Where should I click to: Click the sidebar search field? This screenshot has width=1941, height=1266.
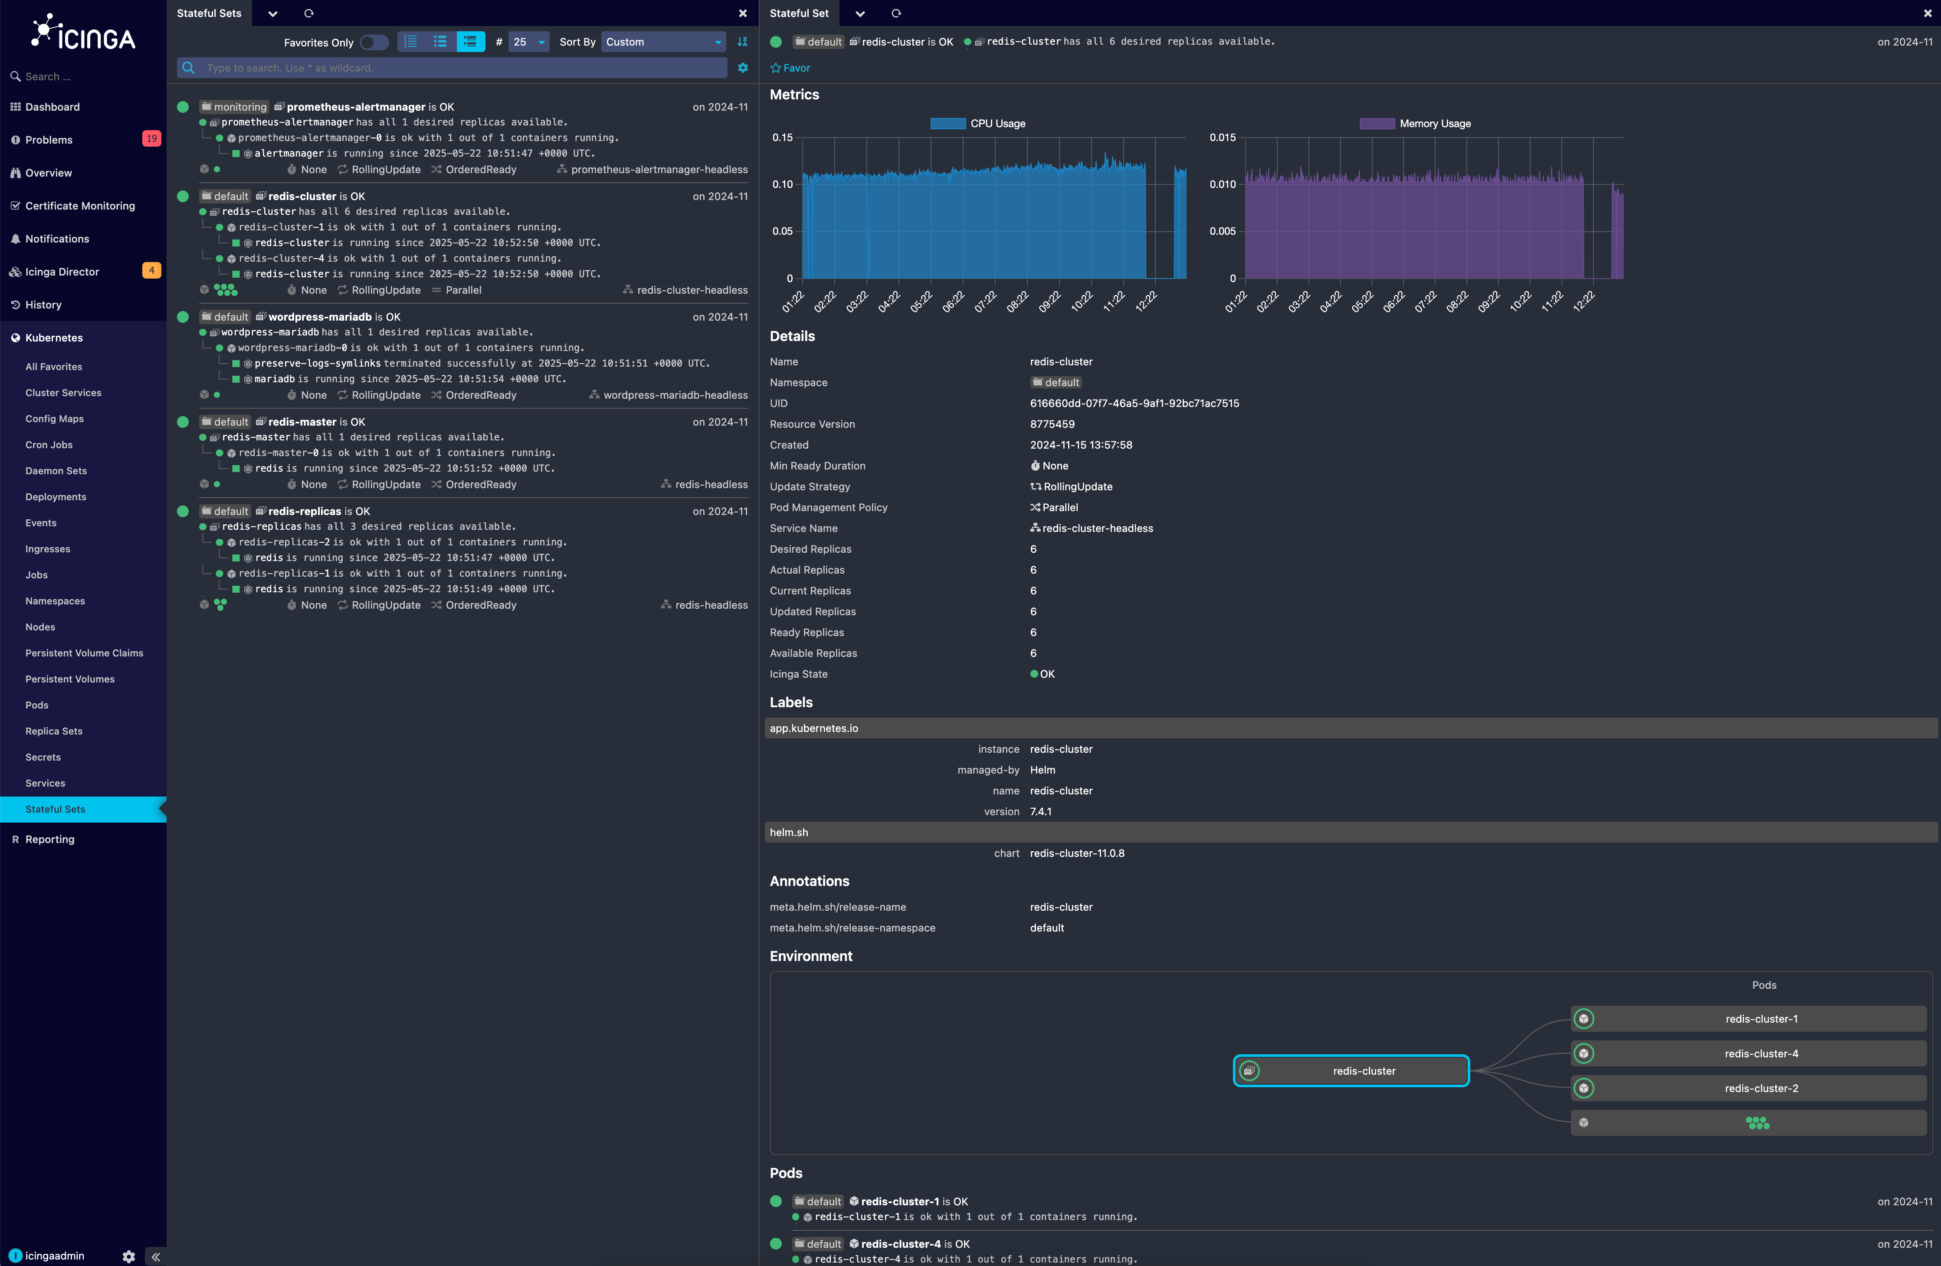(83, 77)
